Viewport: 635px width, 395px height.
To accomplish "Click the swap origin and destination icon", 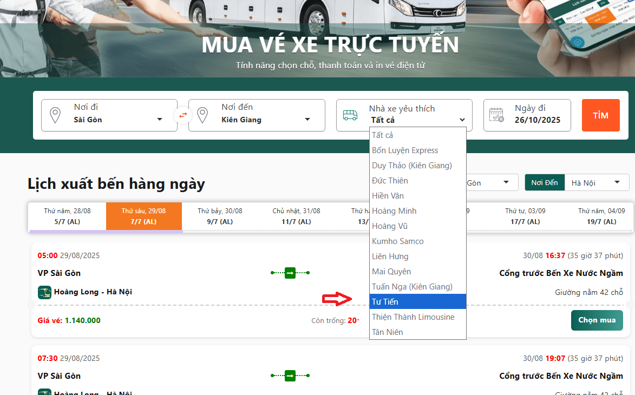I will click(x=183, y=115).
